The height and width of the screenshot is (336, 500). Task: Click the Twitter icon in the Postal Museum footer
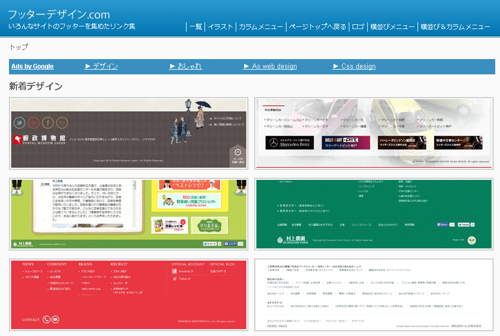pyautogui.click(x=20, y=122)
